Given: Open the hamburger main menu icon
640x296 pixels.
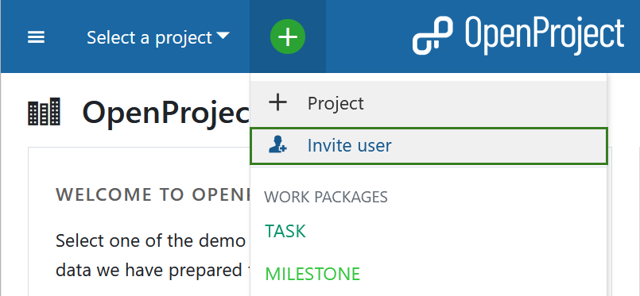Looking at the screenshot, I should pyautogui.click(x=36, y=37).
